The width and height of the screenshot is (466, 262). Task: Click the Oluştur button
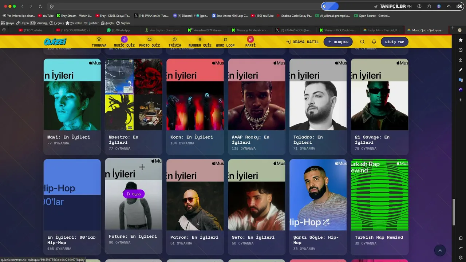(x=338, y=42)
